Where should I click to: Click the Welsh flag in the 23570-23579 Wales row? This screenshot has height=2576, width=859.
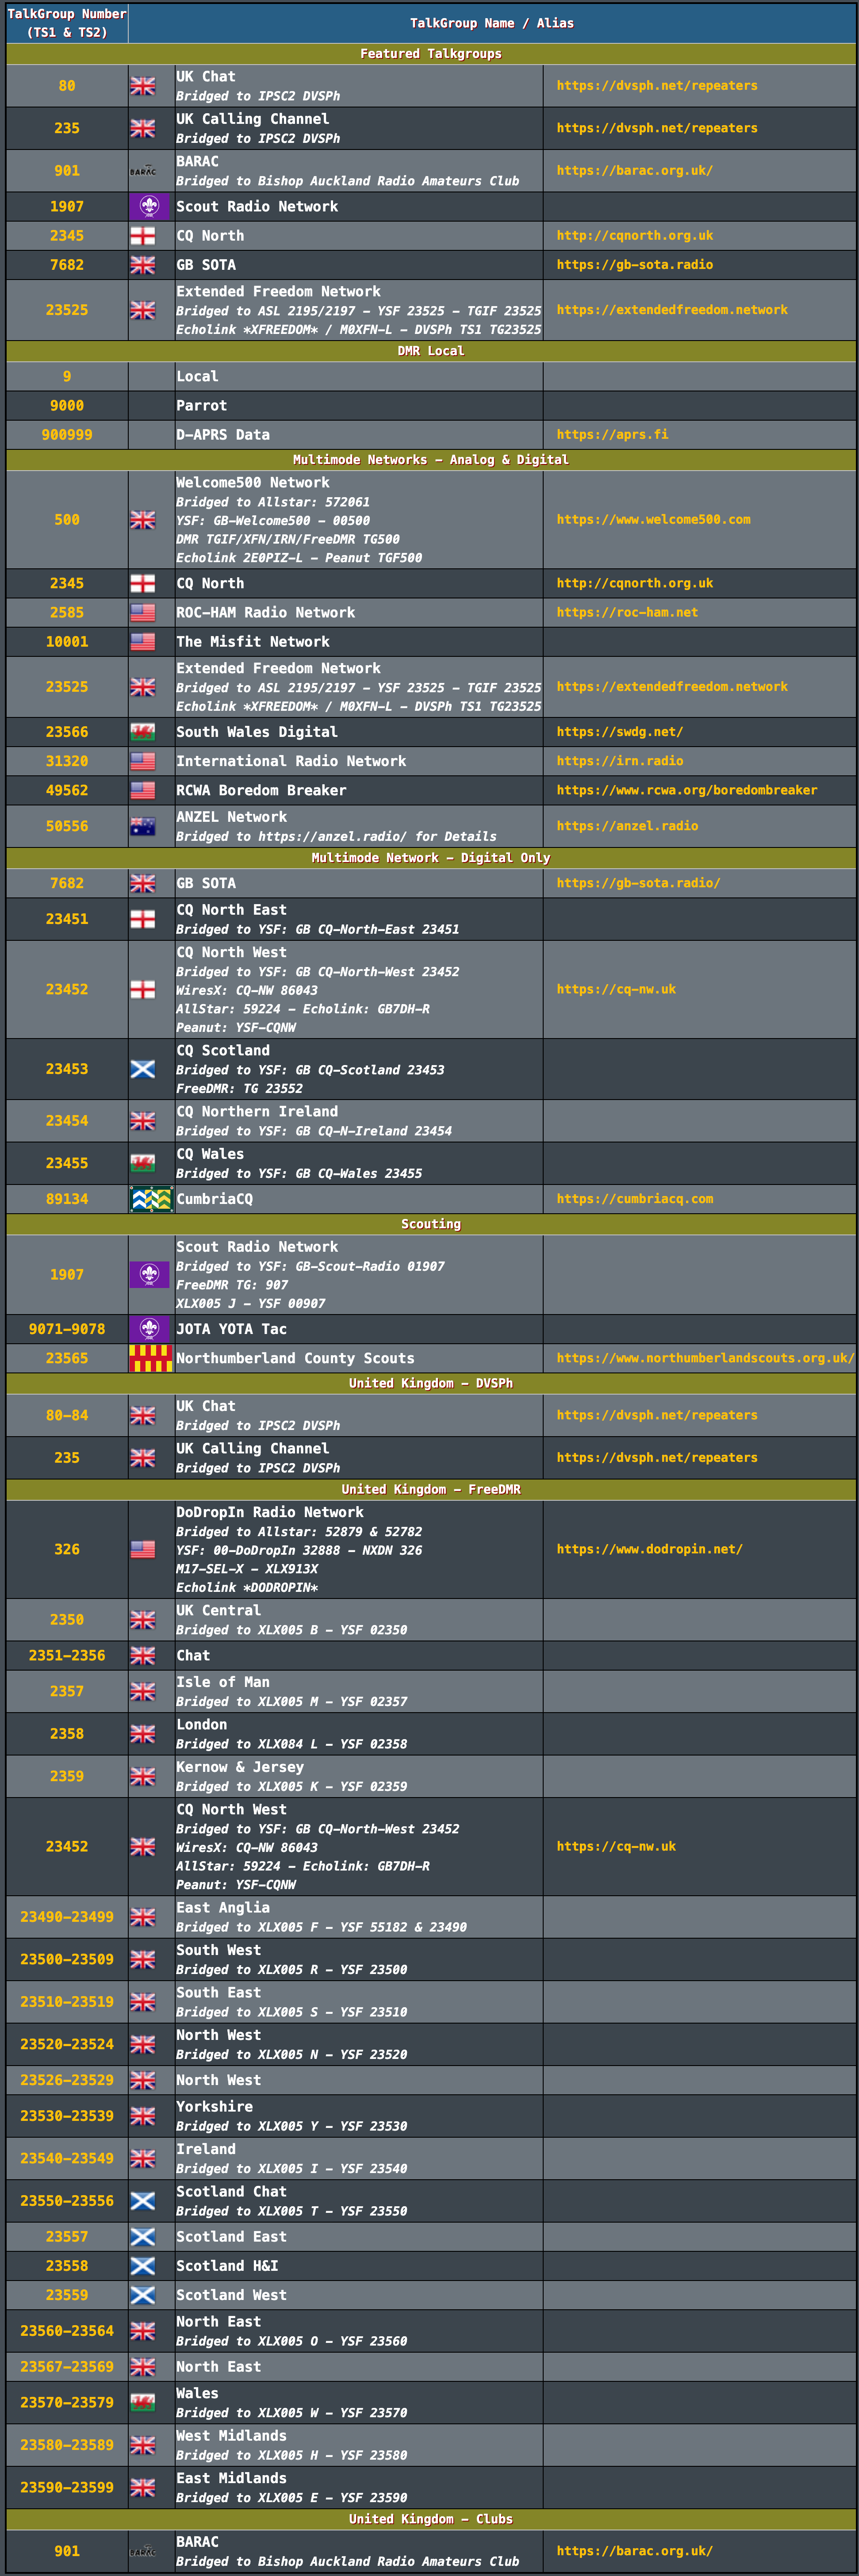[x=143, y=2402]
